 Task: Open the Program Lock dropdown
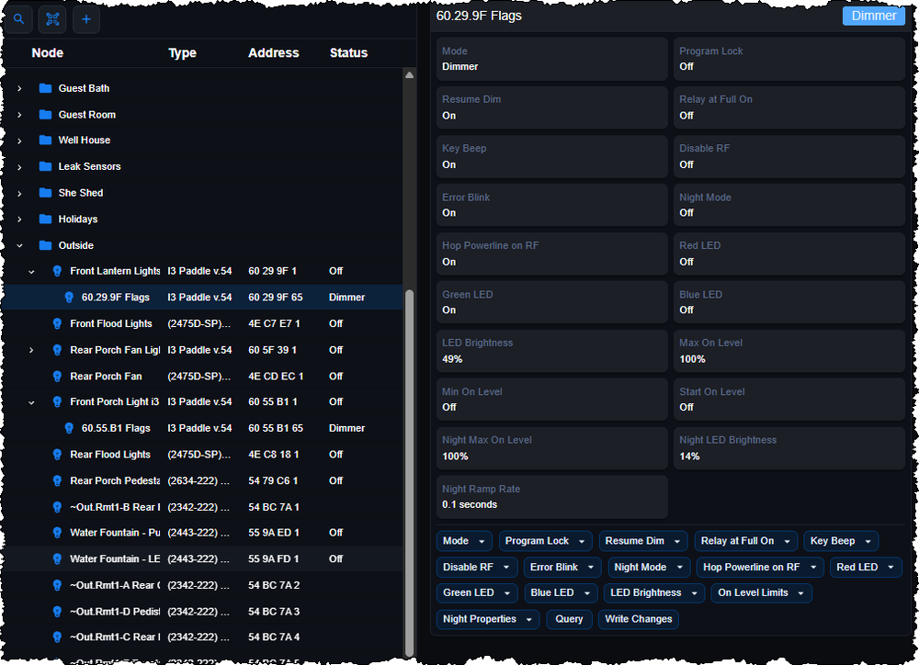545,541
